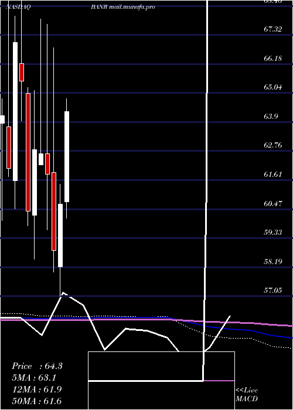Click the long red candle spanning 65 to 60.5
The height and width of the screenshot is (410, 293).
point(28,152)
